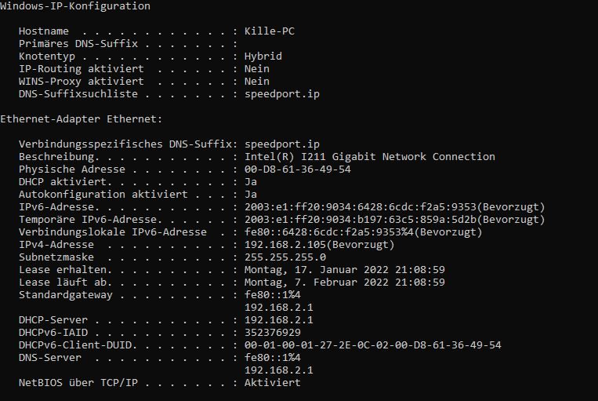
Task: Click the hostname value Kille-PC
Action: coord(270,31)
